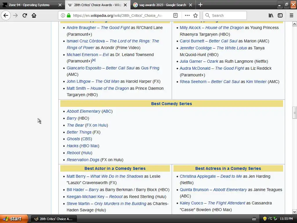Click the taskbar clock showing 11:55 PM
Viewport: 297px width, 223px height.
[x=286, y=219]
